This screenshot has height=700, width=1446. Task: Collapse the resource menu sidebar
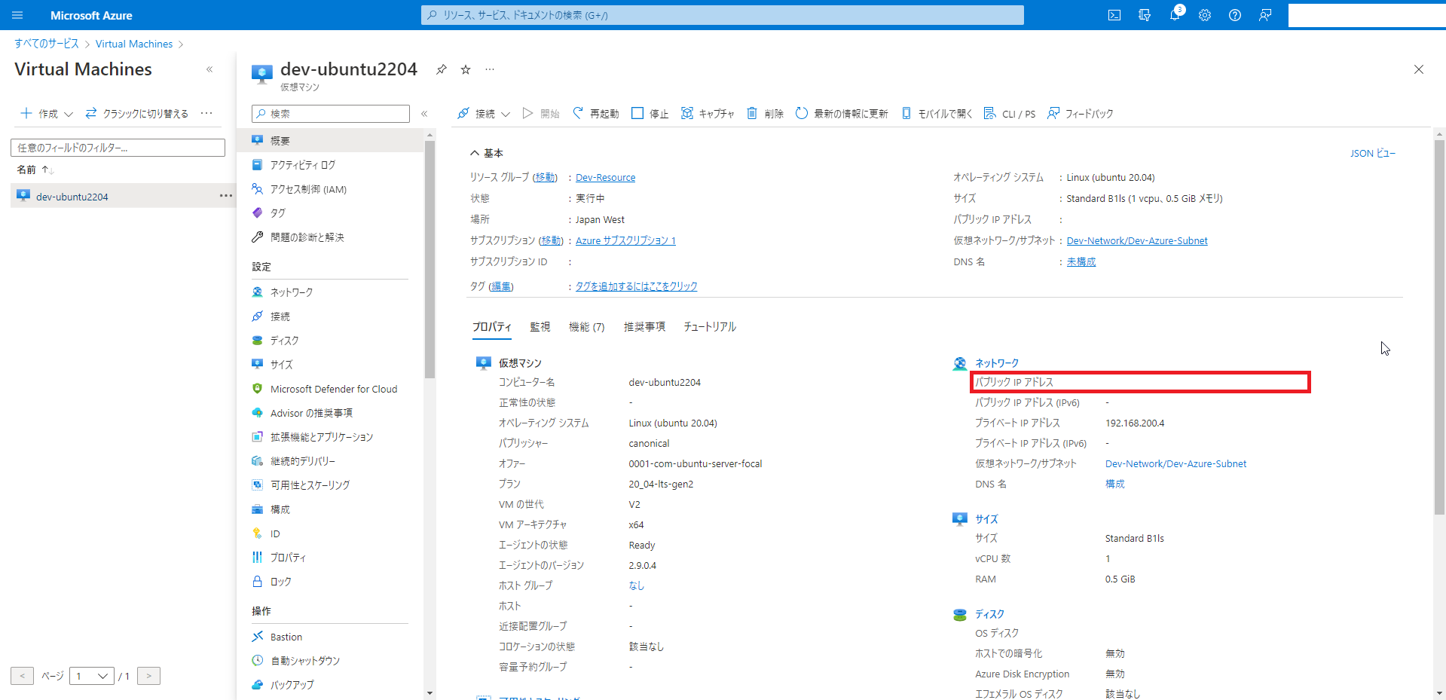click(424, 114)
